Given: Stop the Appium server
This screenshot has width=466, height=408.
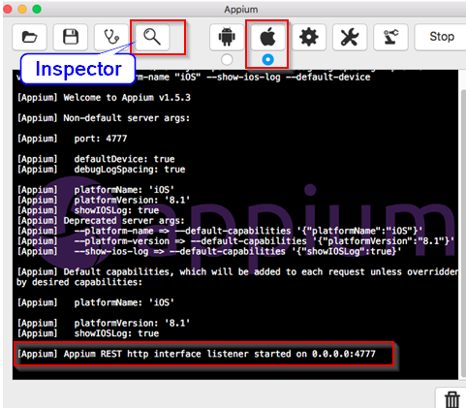Looking at the screenshot, I should tap(441, 37).
